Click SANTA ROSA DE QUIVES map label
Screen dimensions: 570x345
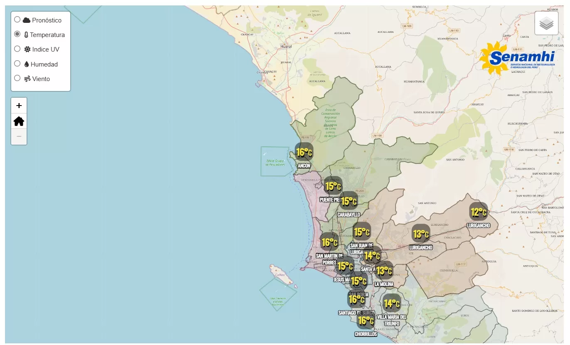(429, 112)
